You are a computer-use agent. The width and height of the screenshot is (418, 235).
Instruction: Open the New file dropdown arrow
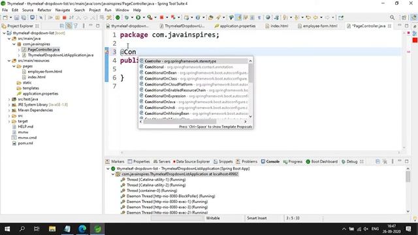click(10, 18)
